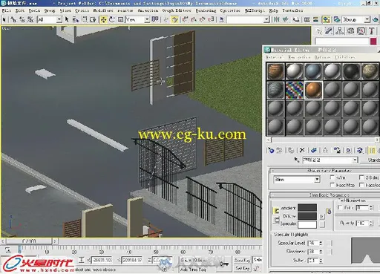Click the Auto Key button
380x274 pixels.
pyautogui.click(x=242, y=260)
